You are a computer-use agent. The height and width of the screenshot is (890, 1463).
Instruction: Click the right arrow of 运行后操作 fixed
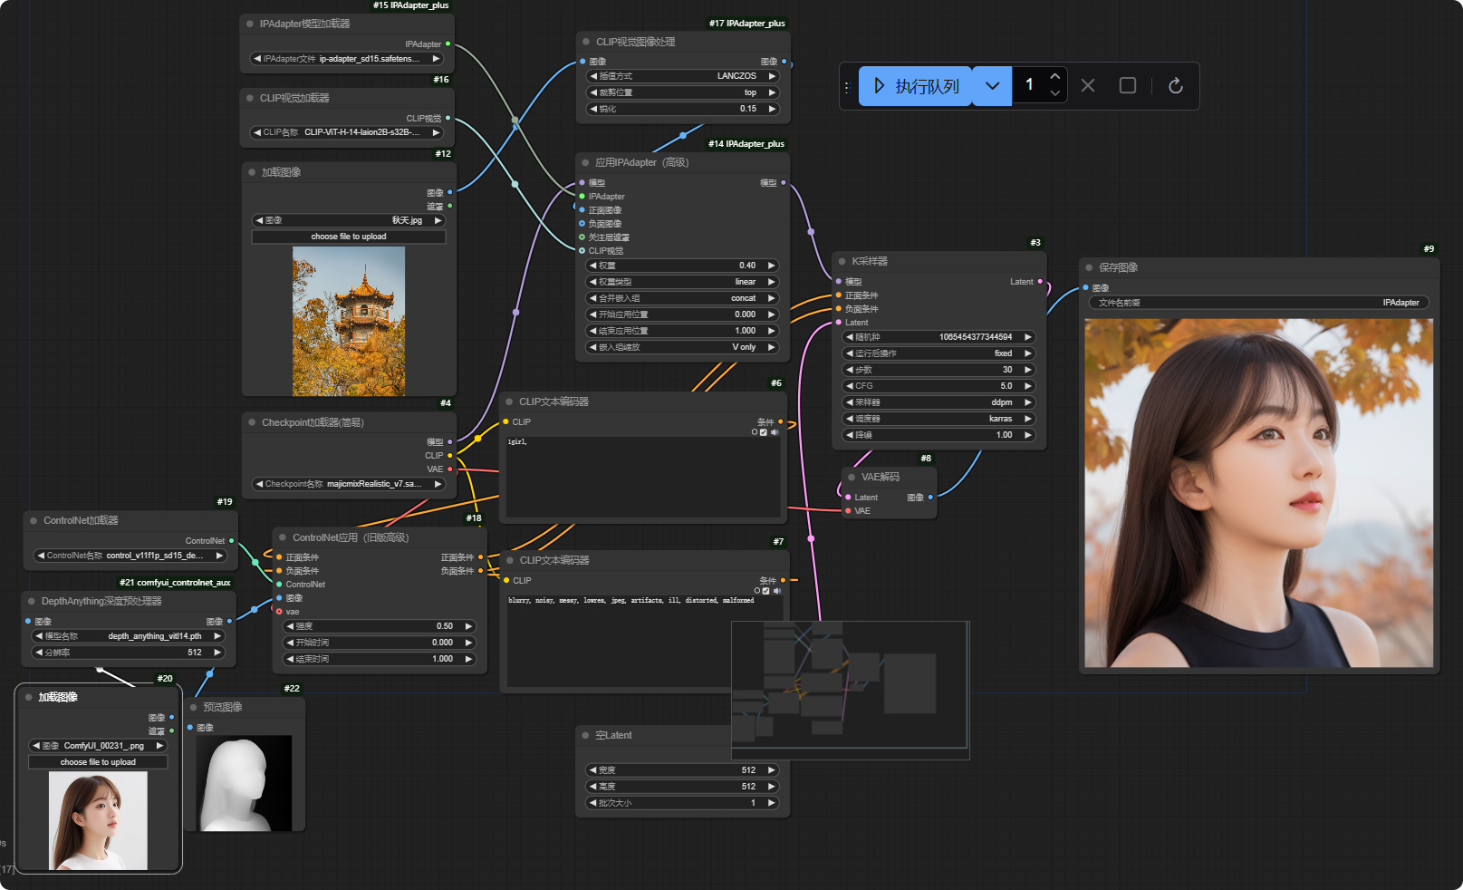(1028, 353)
